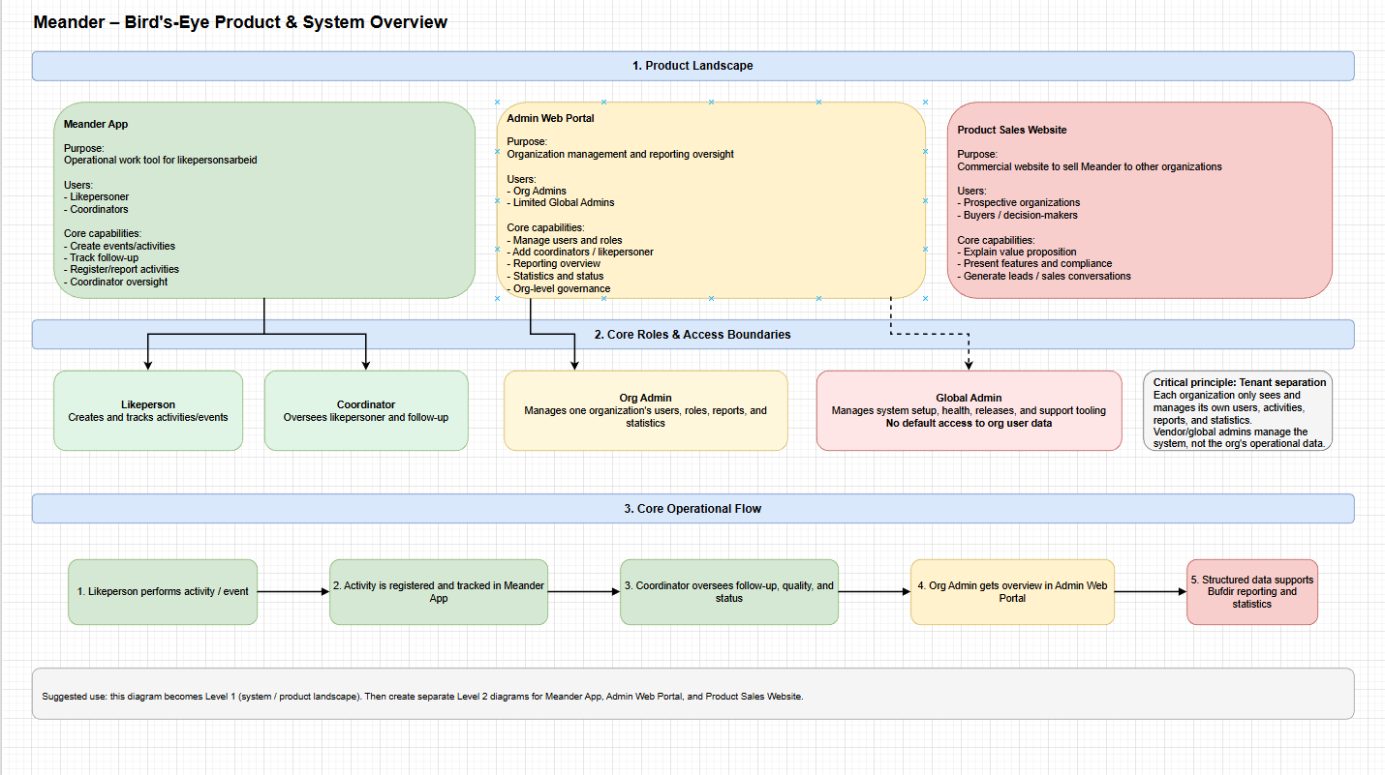Select the "2. Core Roles & Access Boundaries" header
The image size is (1385, 775).
click(x=692, y=335)
